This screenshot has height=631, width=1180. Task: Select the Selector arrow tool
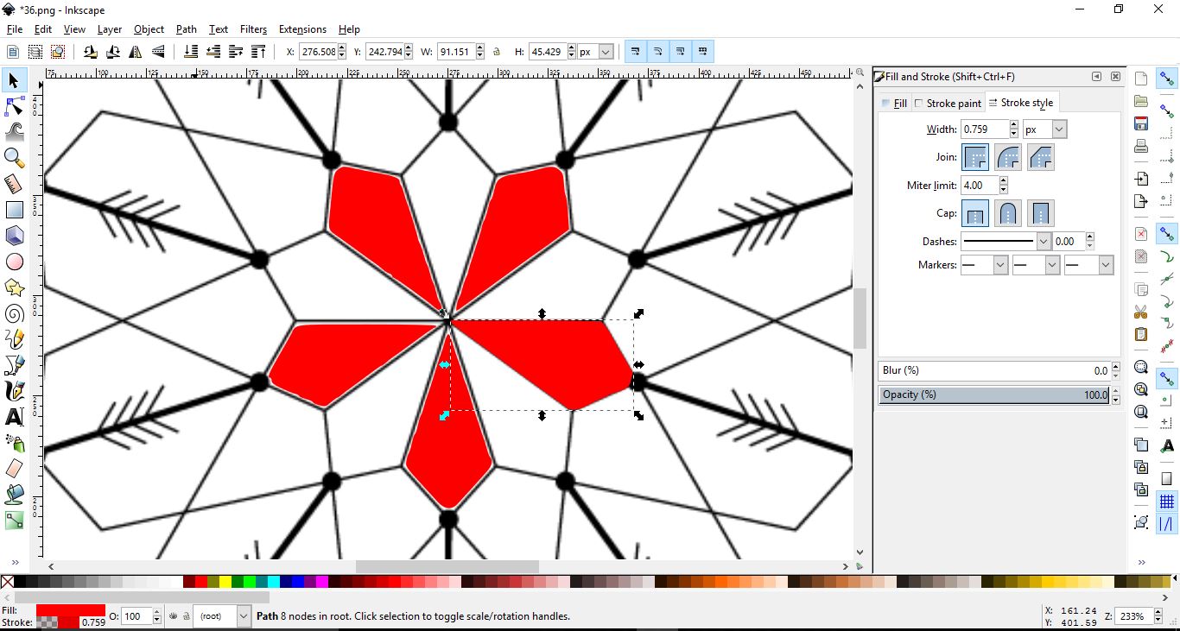click(14, 80)
